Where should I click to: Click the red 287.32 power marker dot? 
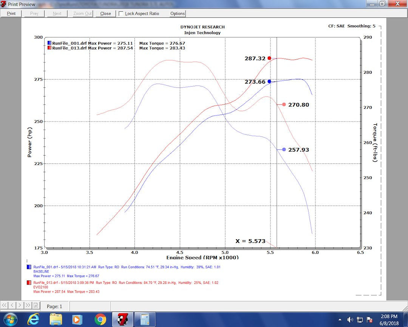click(269, 58)
